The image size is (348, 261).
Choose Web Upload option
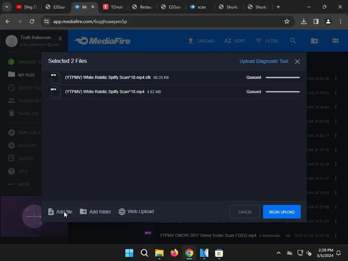pos(136,211)
